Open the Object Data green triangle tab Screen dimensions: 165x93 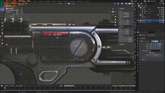(x=137, y=65)
